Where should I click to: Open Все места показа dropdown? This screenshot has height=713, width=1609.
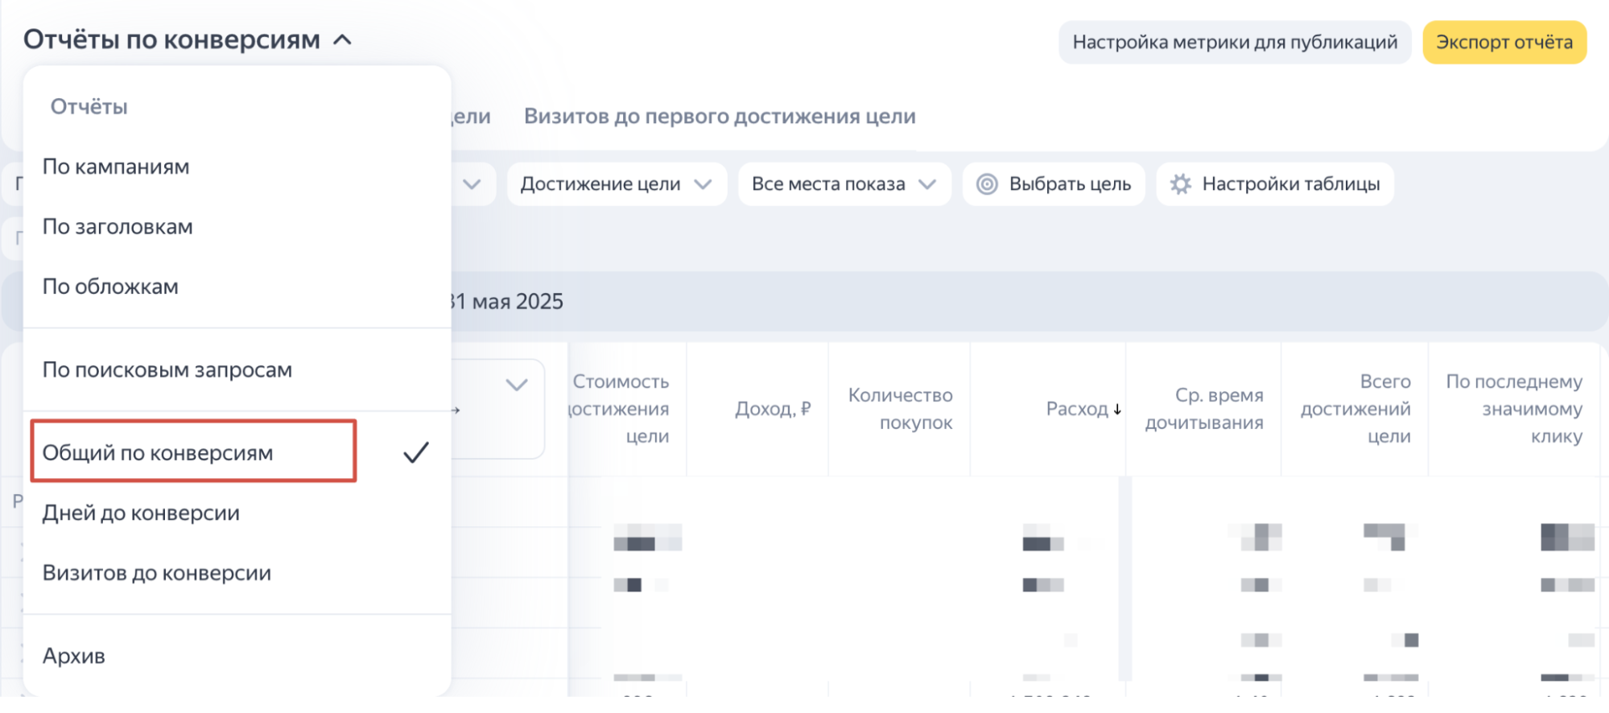pyautogui.click(x=844, y=184)
